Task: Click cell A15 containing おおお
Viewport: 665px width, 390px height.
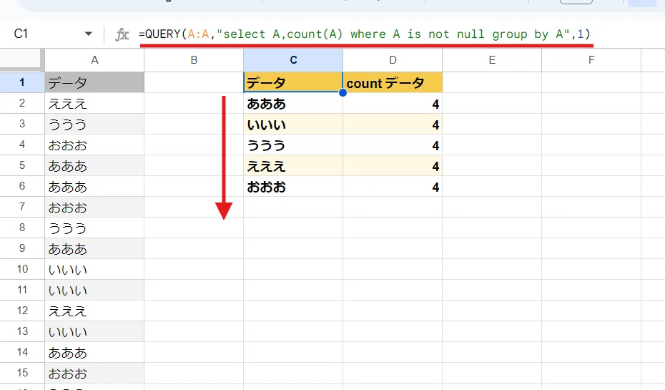Action: click(x=94, y=374)
